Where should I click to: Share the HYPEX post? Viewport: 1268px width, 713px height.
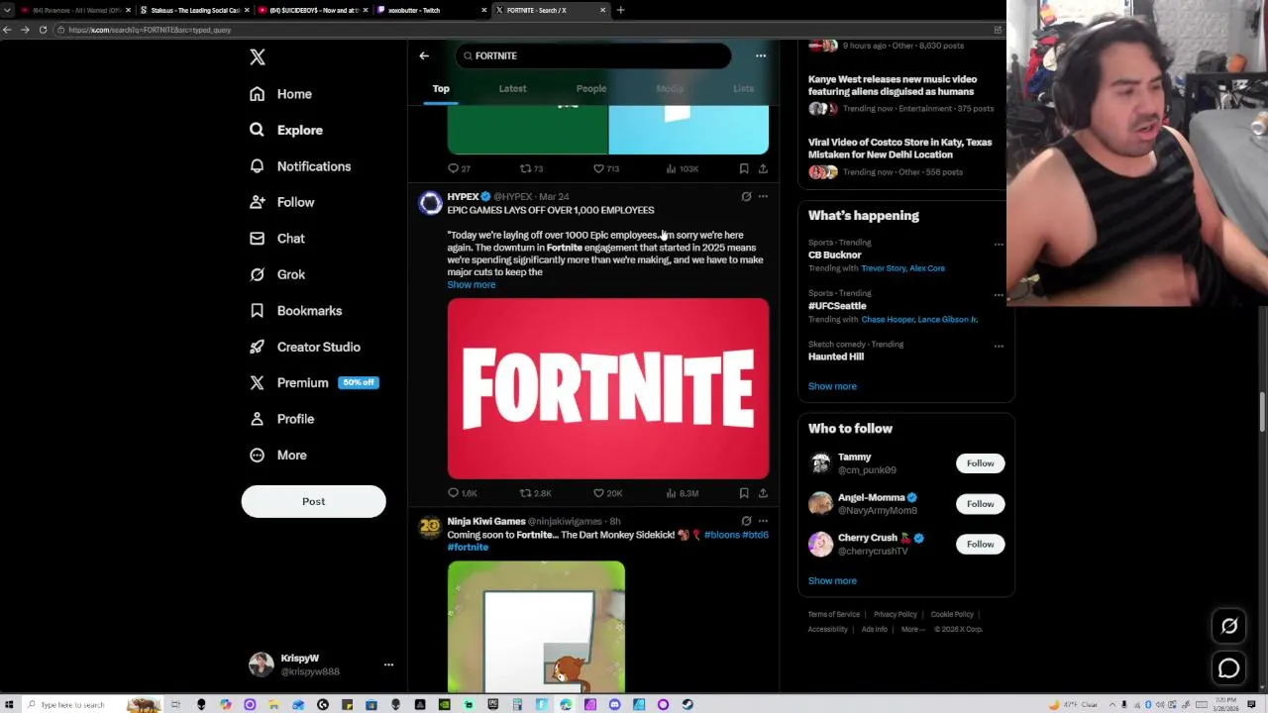[x=763, y=493]
